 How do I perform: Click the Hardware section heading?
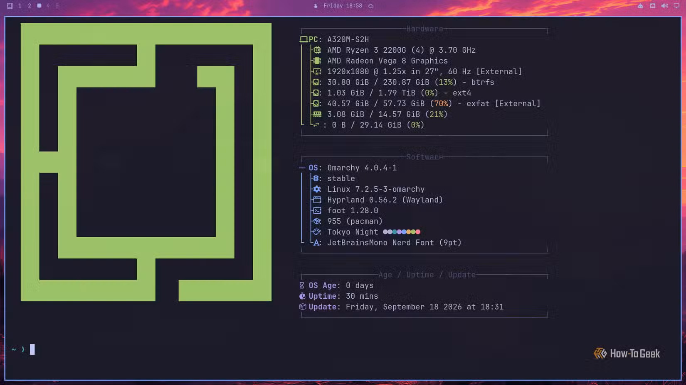[x=424, y=29]
